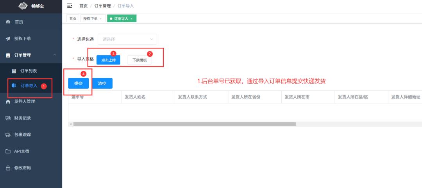The width and height of the screenshot is (422, 188).
Task: Open 授权下单 in the sidebar
Action: click(31, 39)
